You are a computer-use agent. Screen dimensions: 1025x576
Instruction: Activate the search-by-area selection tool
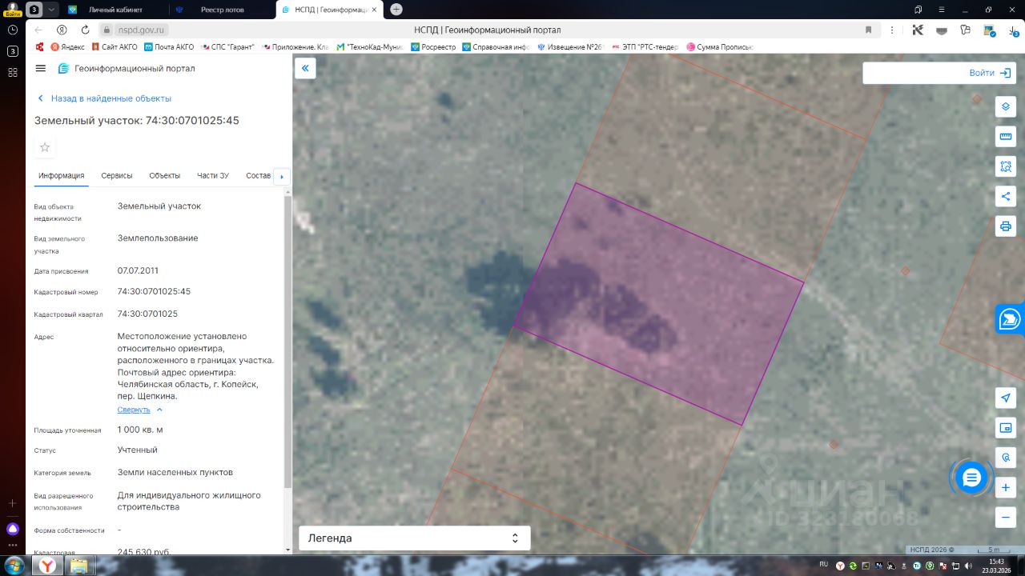[x=1006, y=166]
